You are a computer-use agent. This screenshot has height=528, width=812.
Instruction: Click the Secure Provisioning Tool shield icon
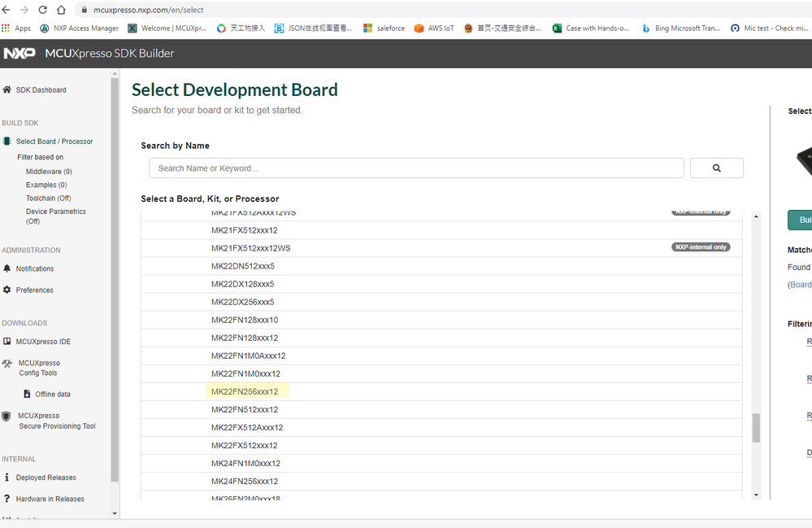7,417
